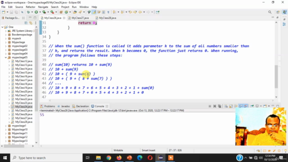
Task: Click the Last Edit Location arrow
Action: 130,12
